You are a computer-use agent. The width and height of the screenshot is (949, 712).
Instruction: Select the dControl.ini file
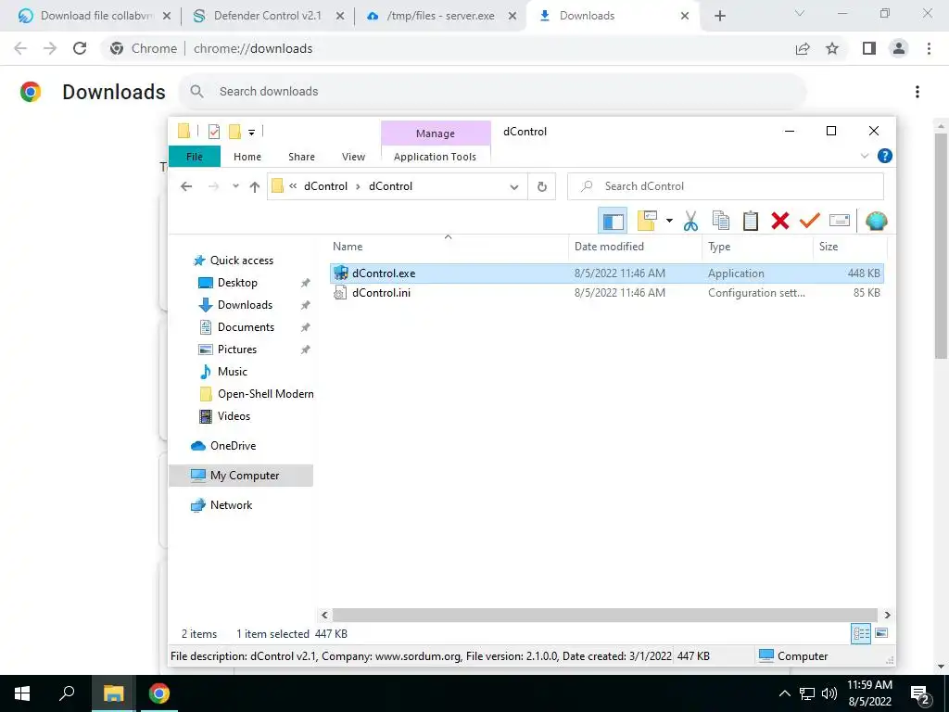tap(606, 292)
